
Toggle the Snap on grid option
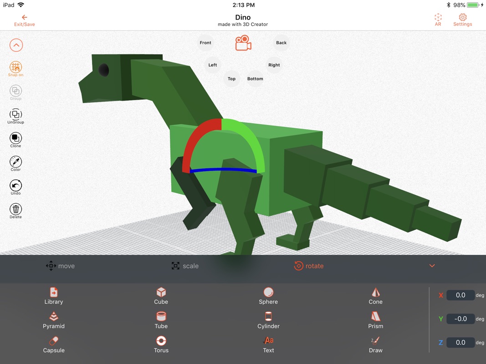(16, 69)
